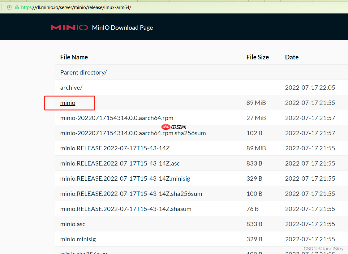Sort by the File Name column header
The image size is (348, 254).
(74, 57)
